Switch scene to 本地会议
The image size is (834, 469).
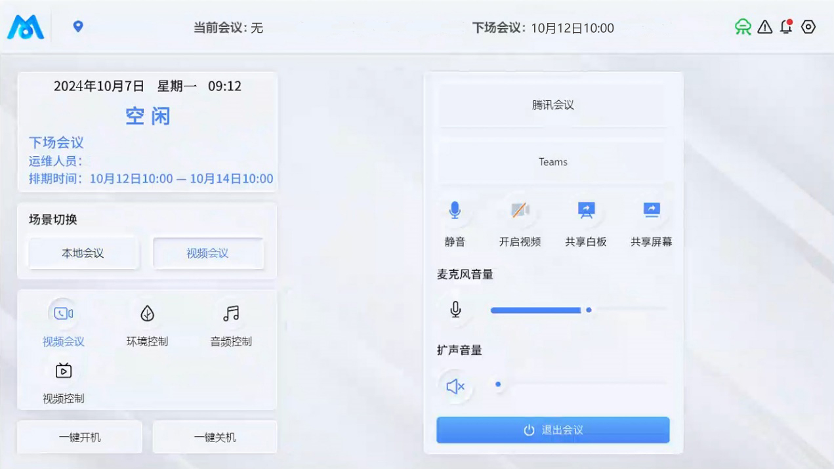[x=83, y=253]
